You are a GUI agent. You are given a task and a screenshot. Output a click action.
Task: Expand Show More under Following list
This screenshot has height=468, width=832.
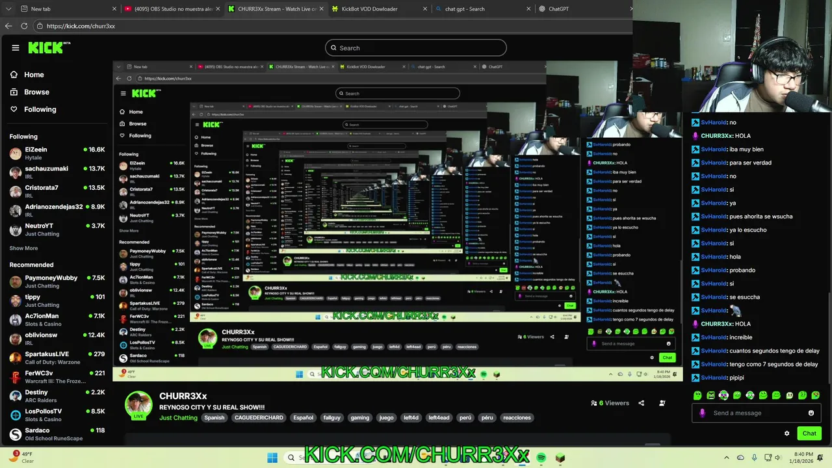point(23,248)
